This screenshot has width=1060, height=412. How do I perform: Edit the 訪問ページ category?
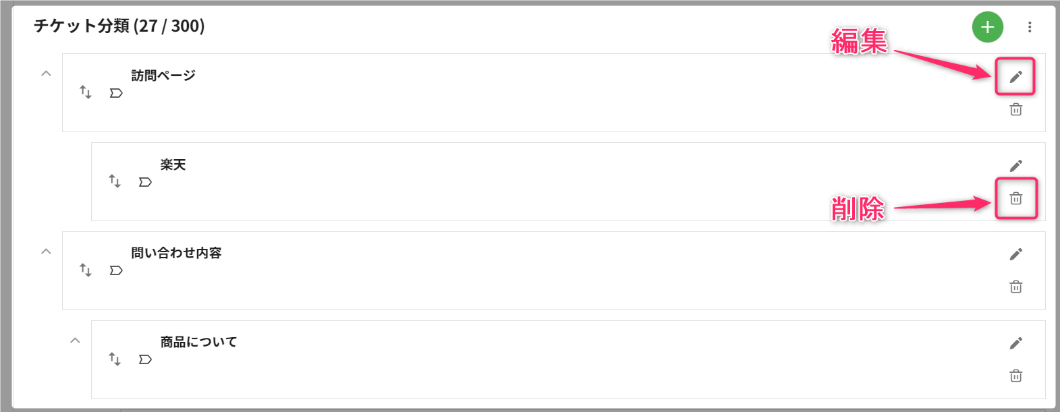click(x=1015, y=77)
